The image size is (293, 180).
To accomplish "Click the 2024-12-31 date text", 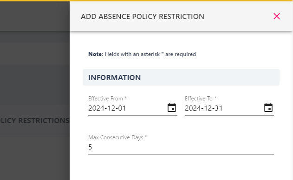I will coord(204,108).
